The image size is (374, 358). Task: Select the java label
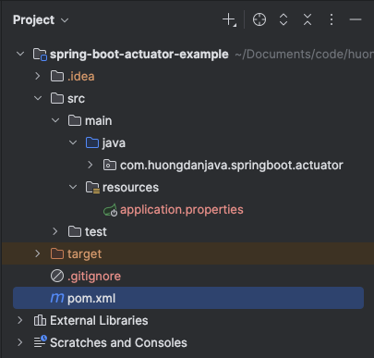point(114,143)
